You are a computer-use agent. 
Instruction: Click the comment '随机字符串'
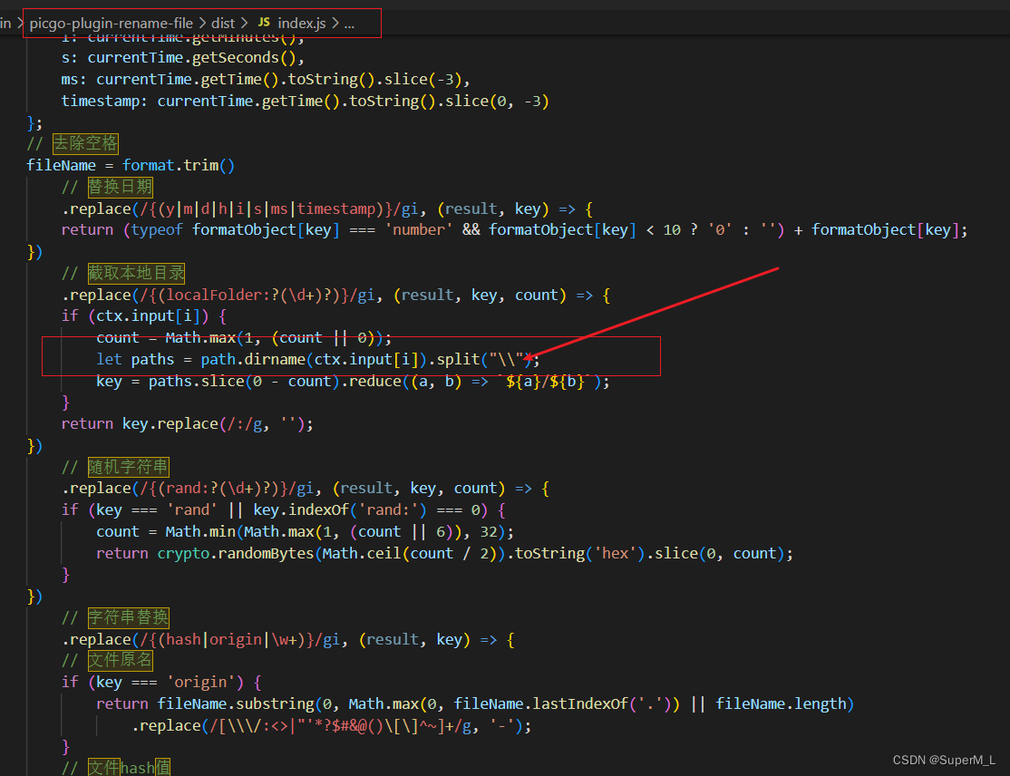(128, 467)
